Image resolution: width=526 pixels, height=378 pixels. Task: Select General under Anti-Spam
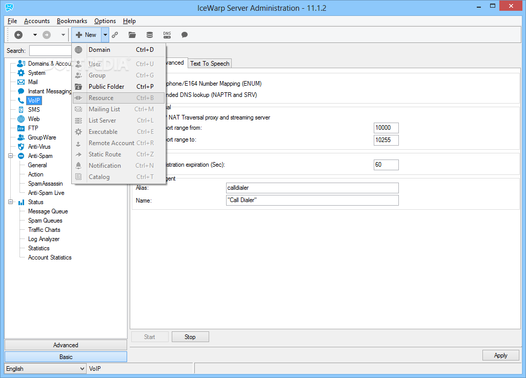[37, 165]
